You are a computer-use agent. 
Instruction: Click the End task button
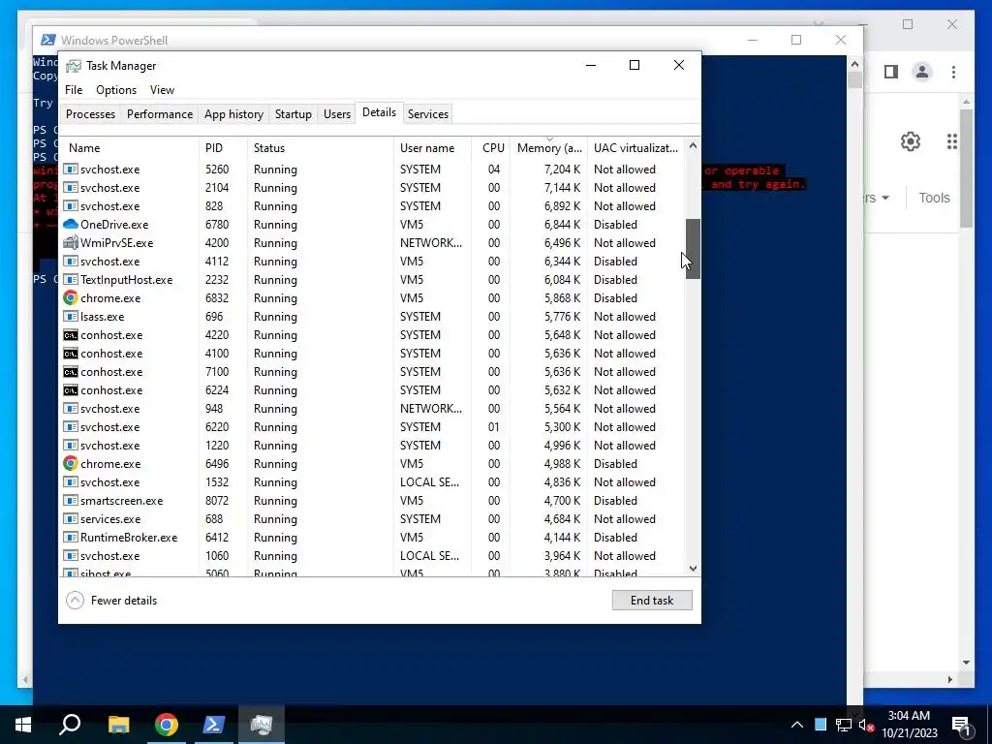tap(652, 601)
